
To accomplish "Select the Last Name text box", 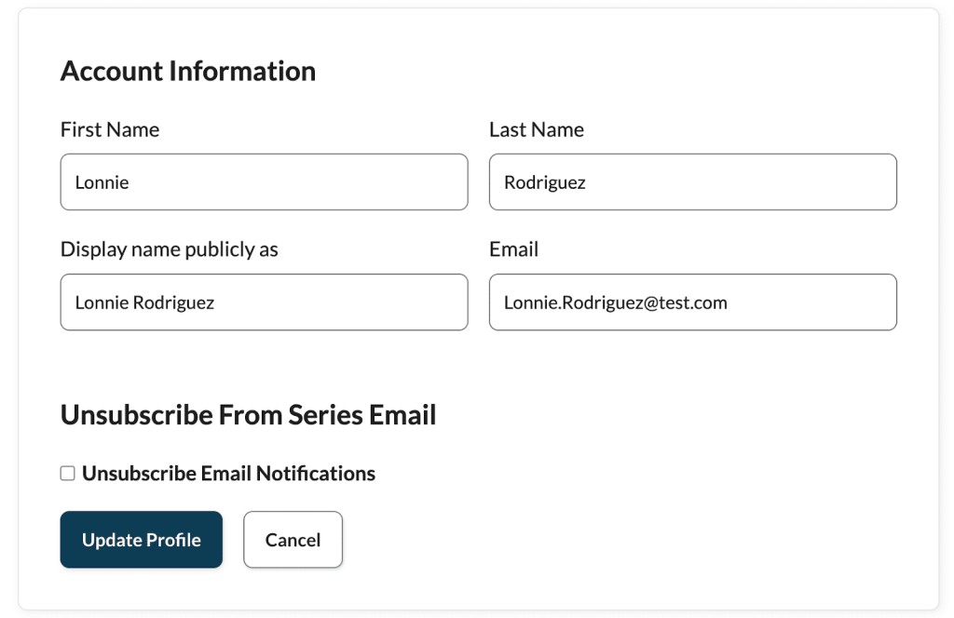I will (x=692, y=181).
